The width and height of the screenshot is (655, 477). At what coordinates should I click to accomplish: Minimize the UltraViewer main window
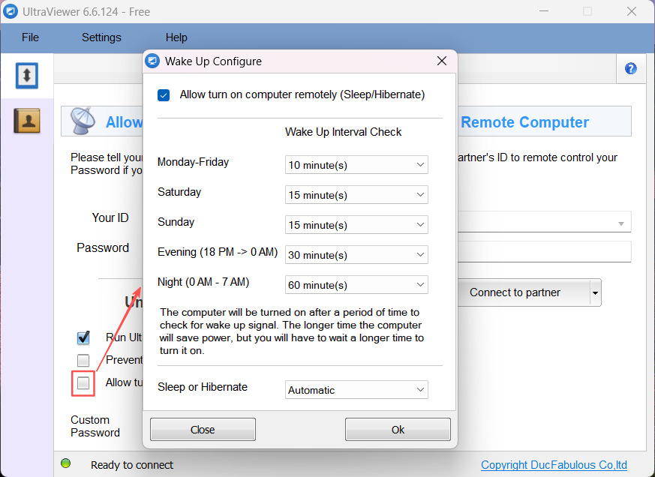pyautogui.click(x=544, y=11)
